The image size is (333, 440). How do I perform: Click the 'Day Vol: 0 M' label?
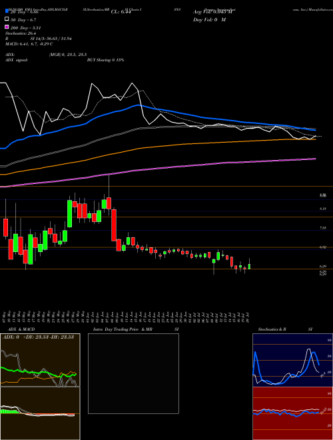(209, 20)
